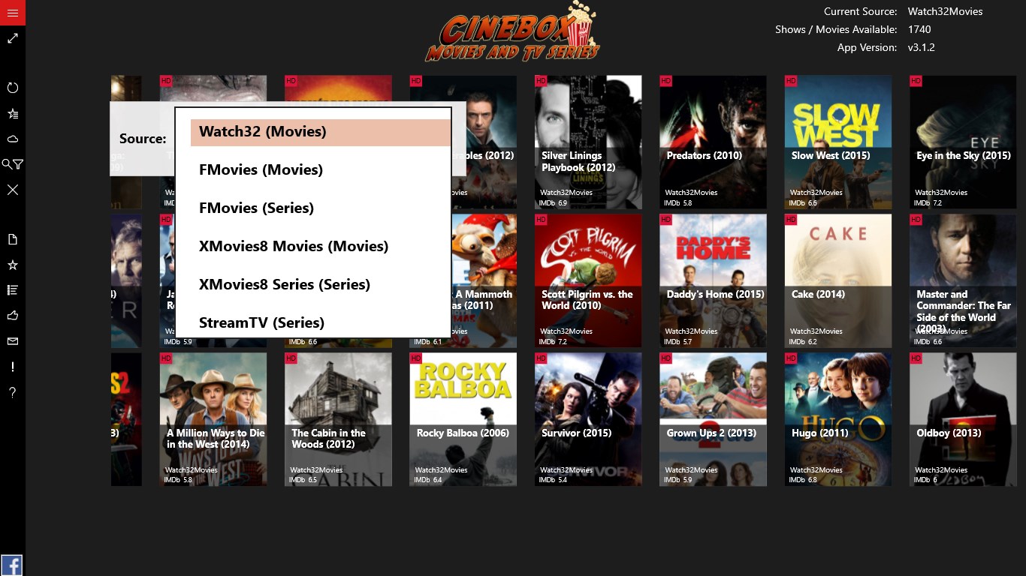
Task: Open Master and Commander movie tile
Action: coord(963,280)
